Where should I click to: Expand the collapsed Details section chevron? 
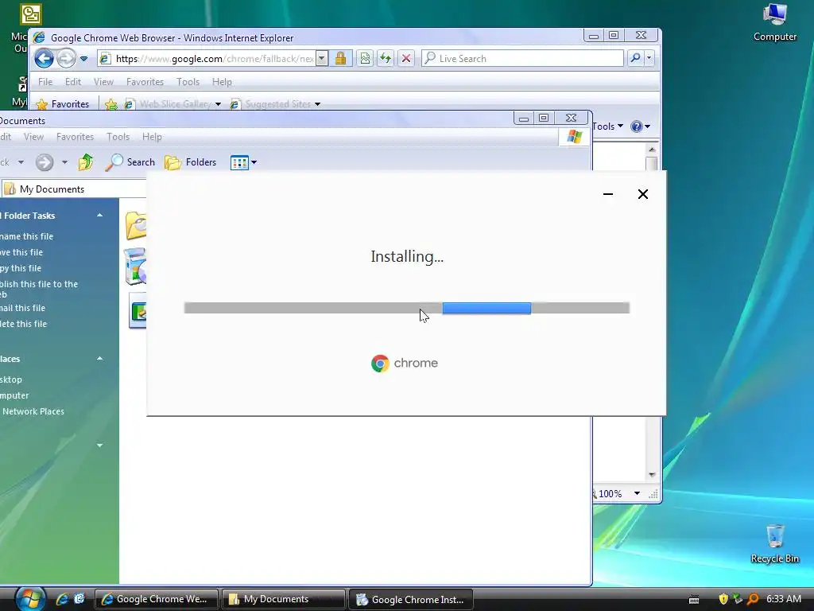[x=99, y=446]
